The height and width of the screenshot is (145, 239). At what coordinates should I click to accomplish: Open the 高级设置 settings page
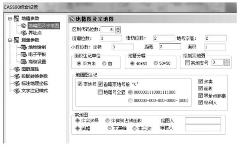37,62
